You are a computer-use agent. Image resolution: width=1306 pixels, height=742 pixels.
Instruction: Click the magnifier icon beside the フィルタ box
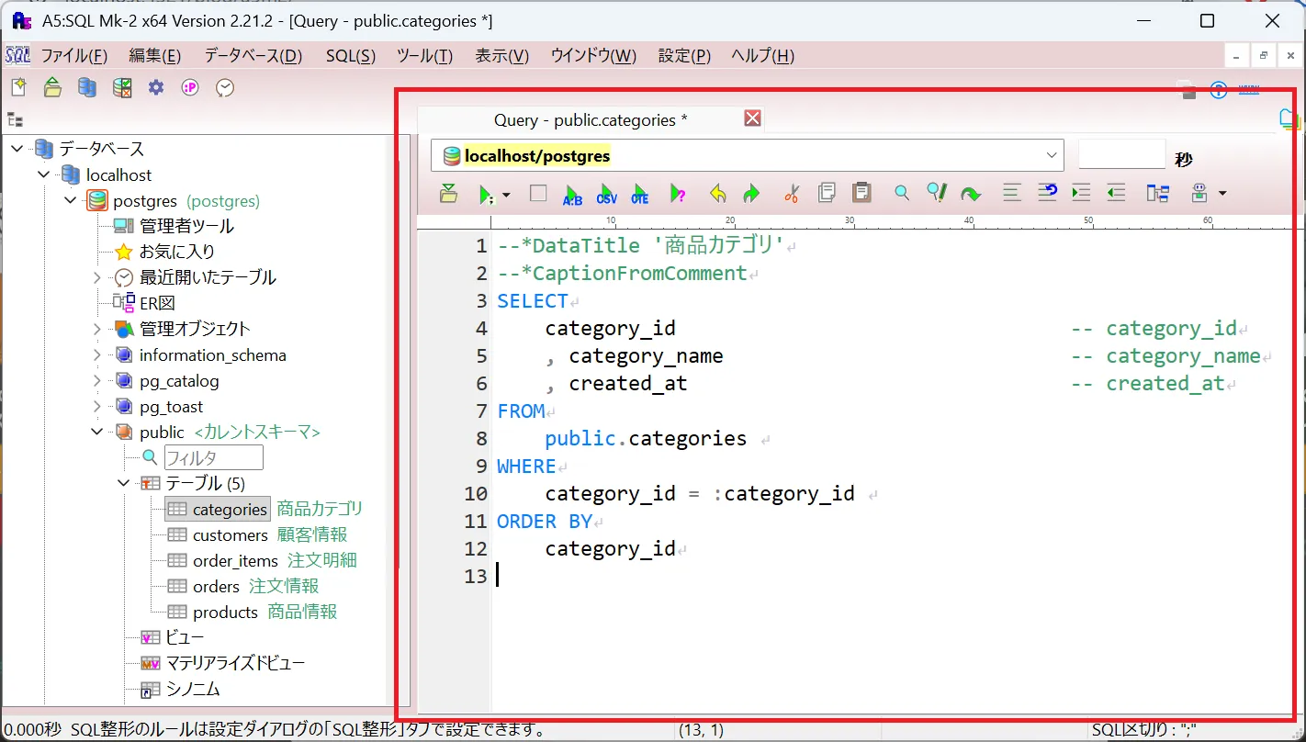150,457
